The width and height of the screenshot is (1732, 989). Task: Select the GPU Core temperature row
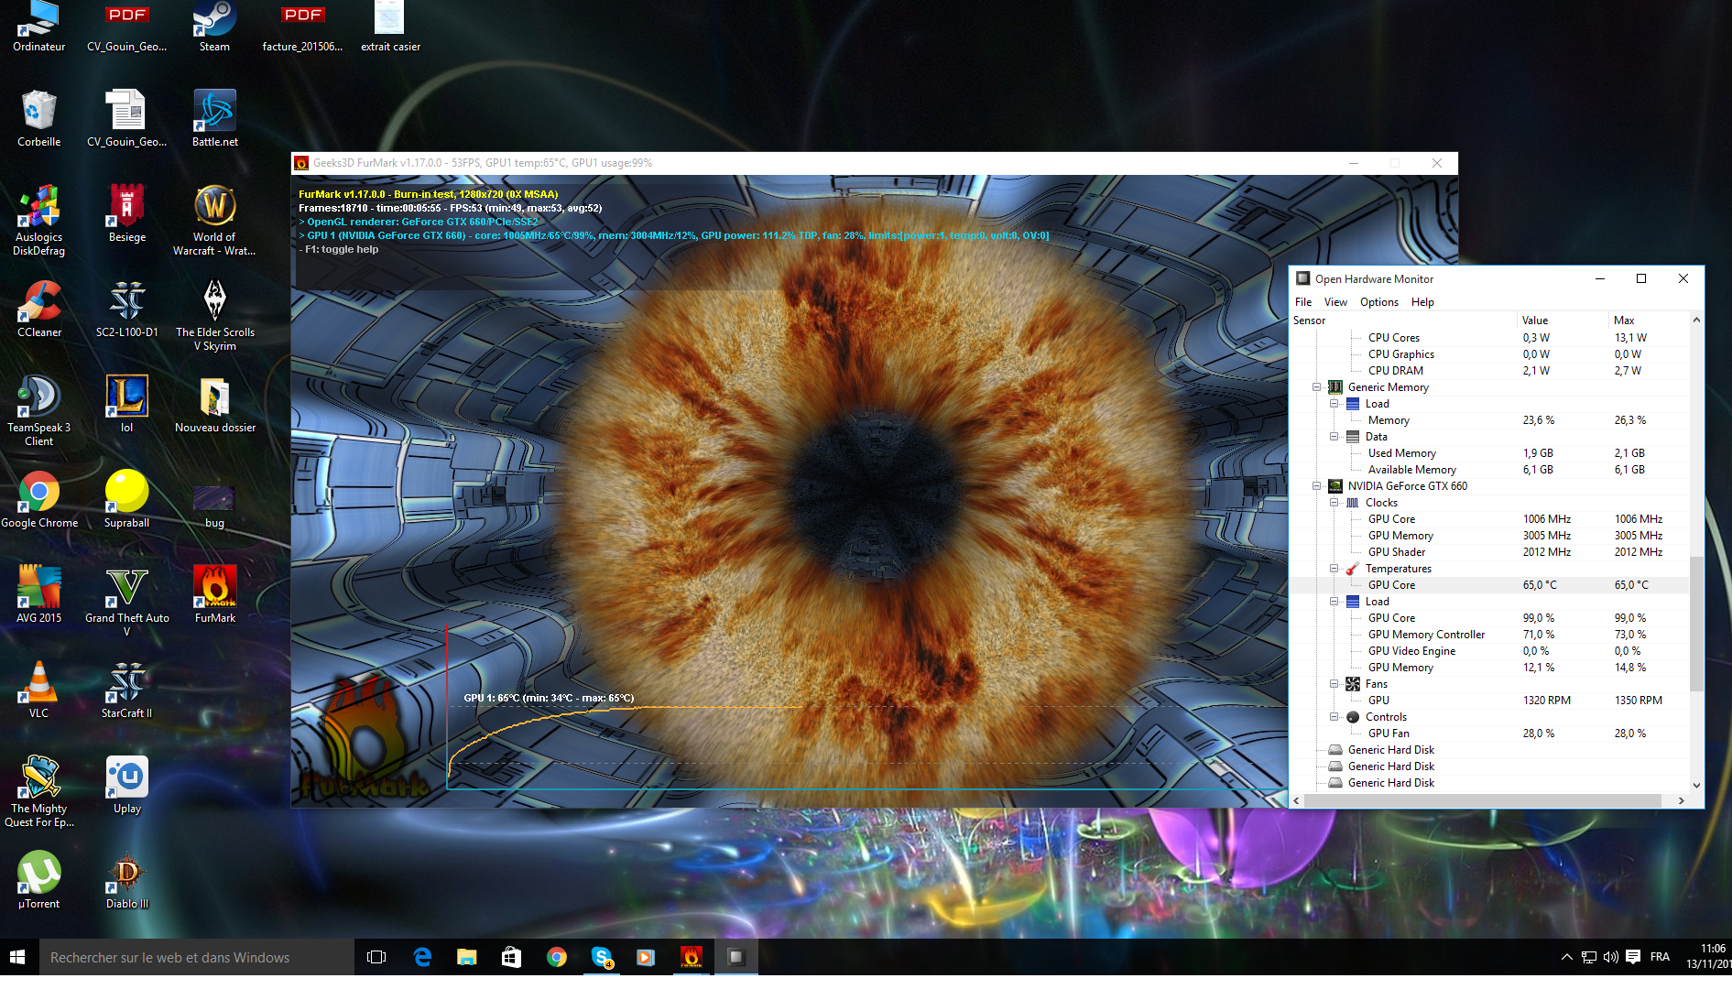tap(1489, 585)
